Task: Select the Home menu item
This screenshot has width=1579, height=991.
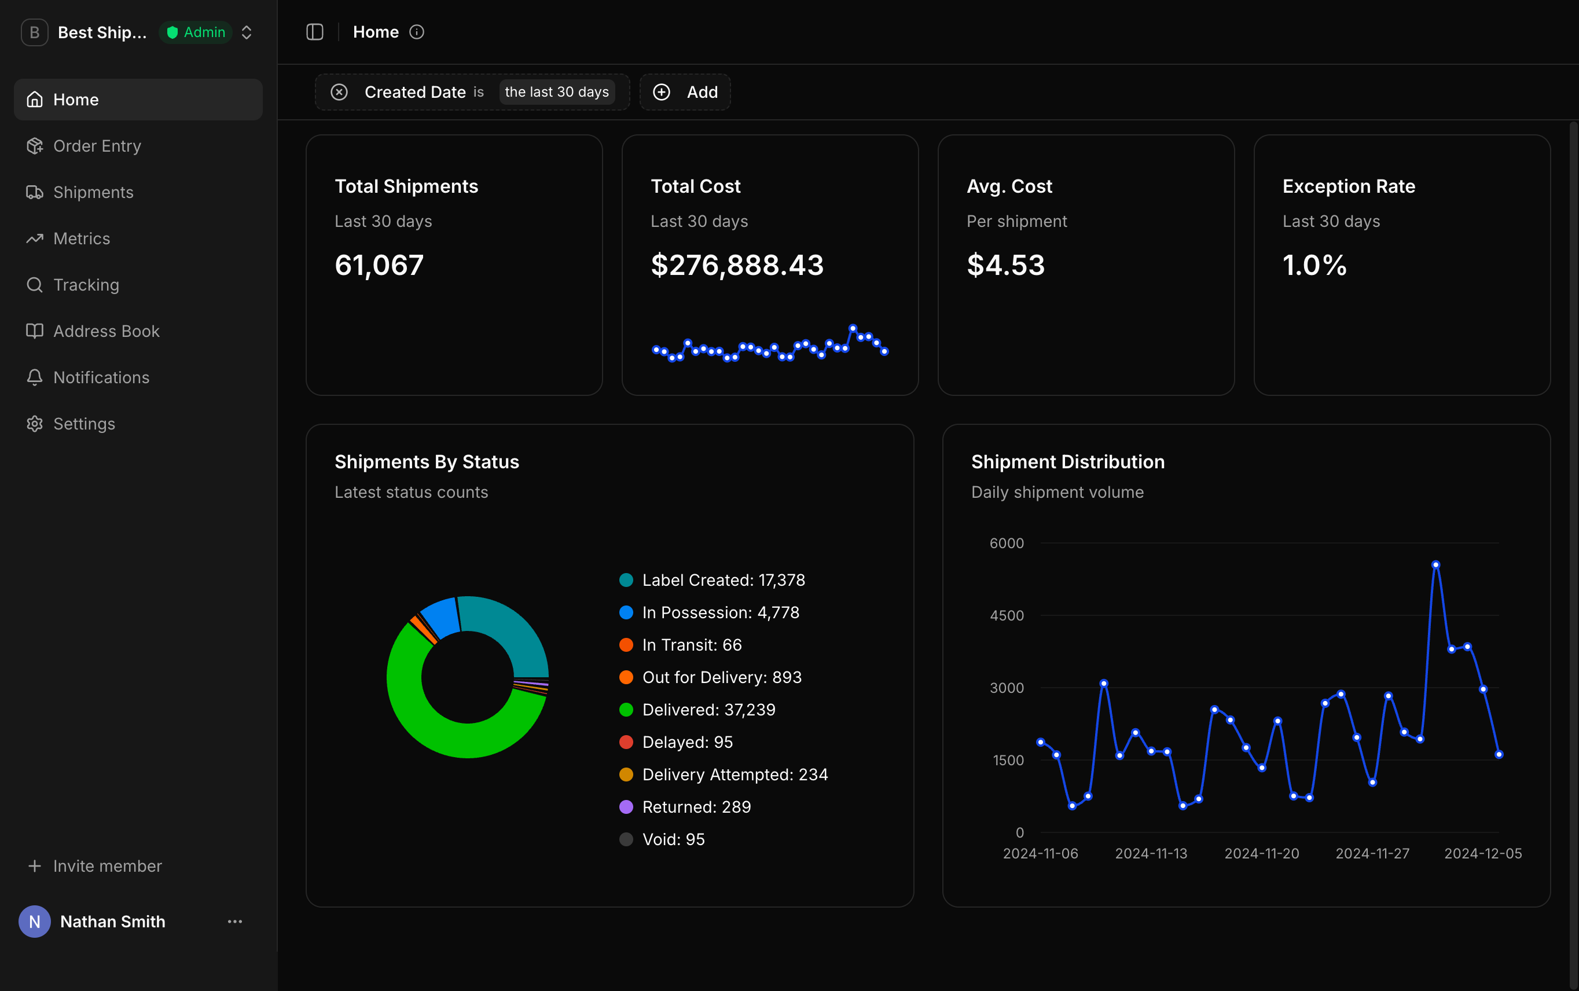Action: 76,100
